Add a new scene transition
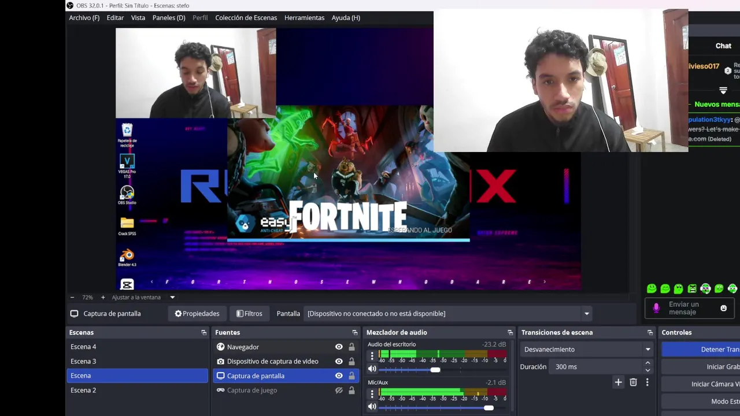Viewport: 740px width, 416px height. click(x=618, y=382)
